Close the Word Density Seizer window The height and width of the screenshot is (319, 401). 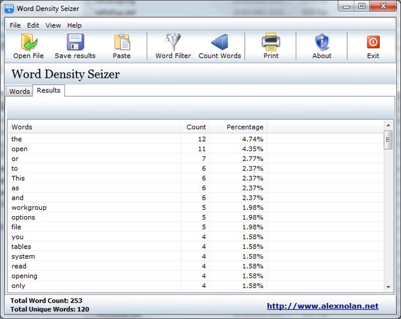(383, 6)
